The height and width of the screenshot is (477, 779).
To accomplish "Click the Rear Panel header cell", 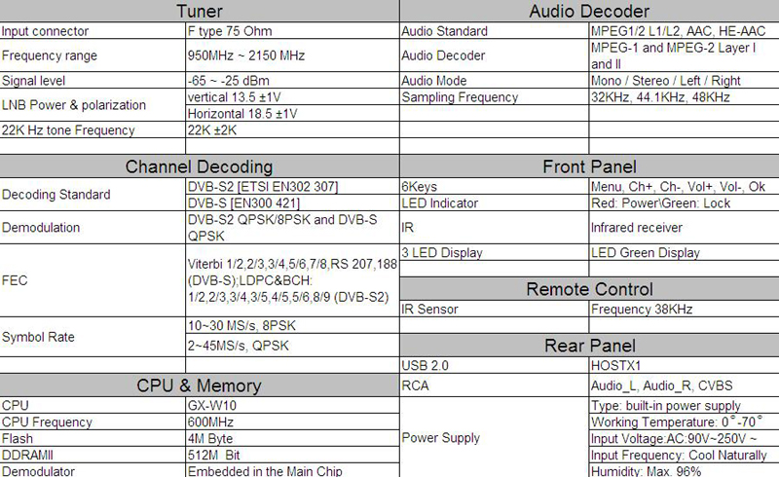I will (589, 346).
